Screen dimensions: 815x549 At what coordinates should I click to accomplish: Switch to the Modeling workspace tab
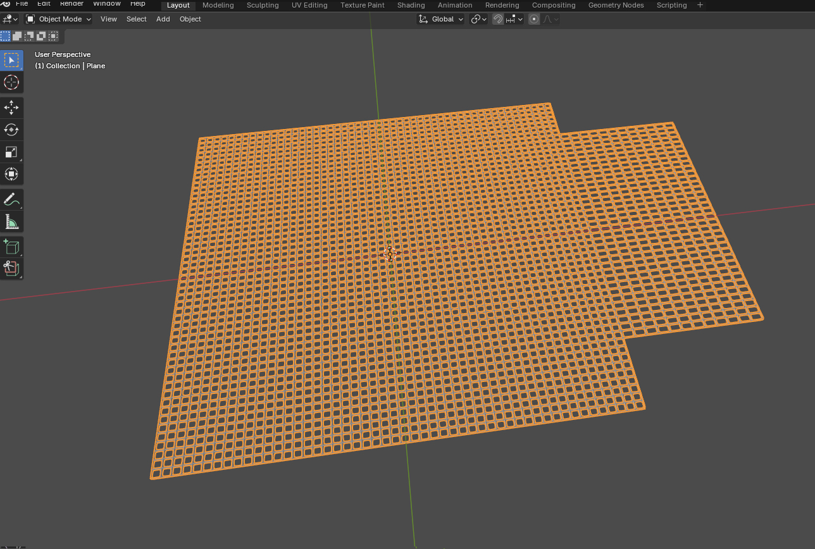[218, 5]
